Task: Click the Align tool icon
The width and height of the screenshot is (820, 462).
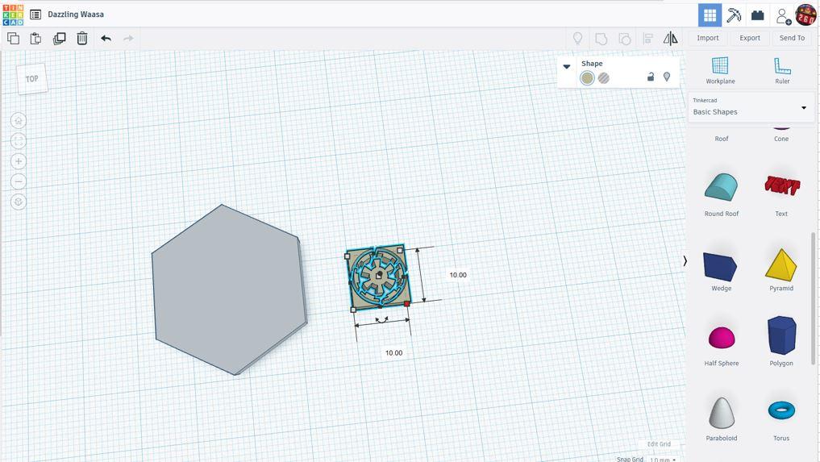Action: pos(648,39)
